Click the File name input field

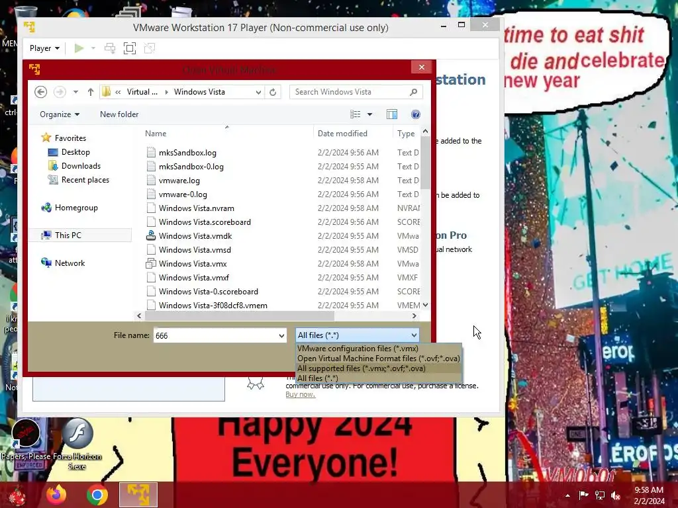(x=215, y=335)
